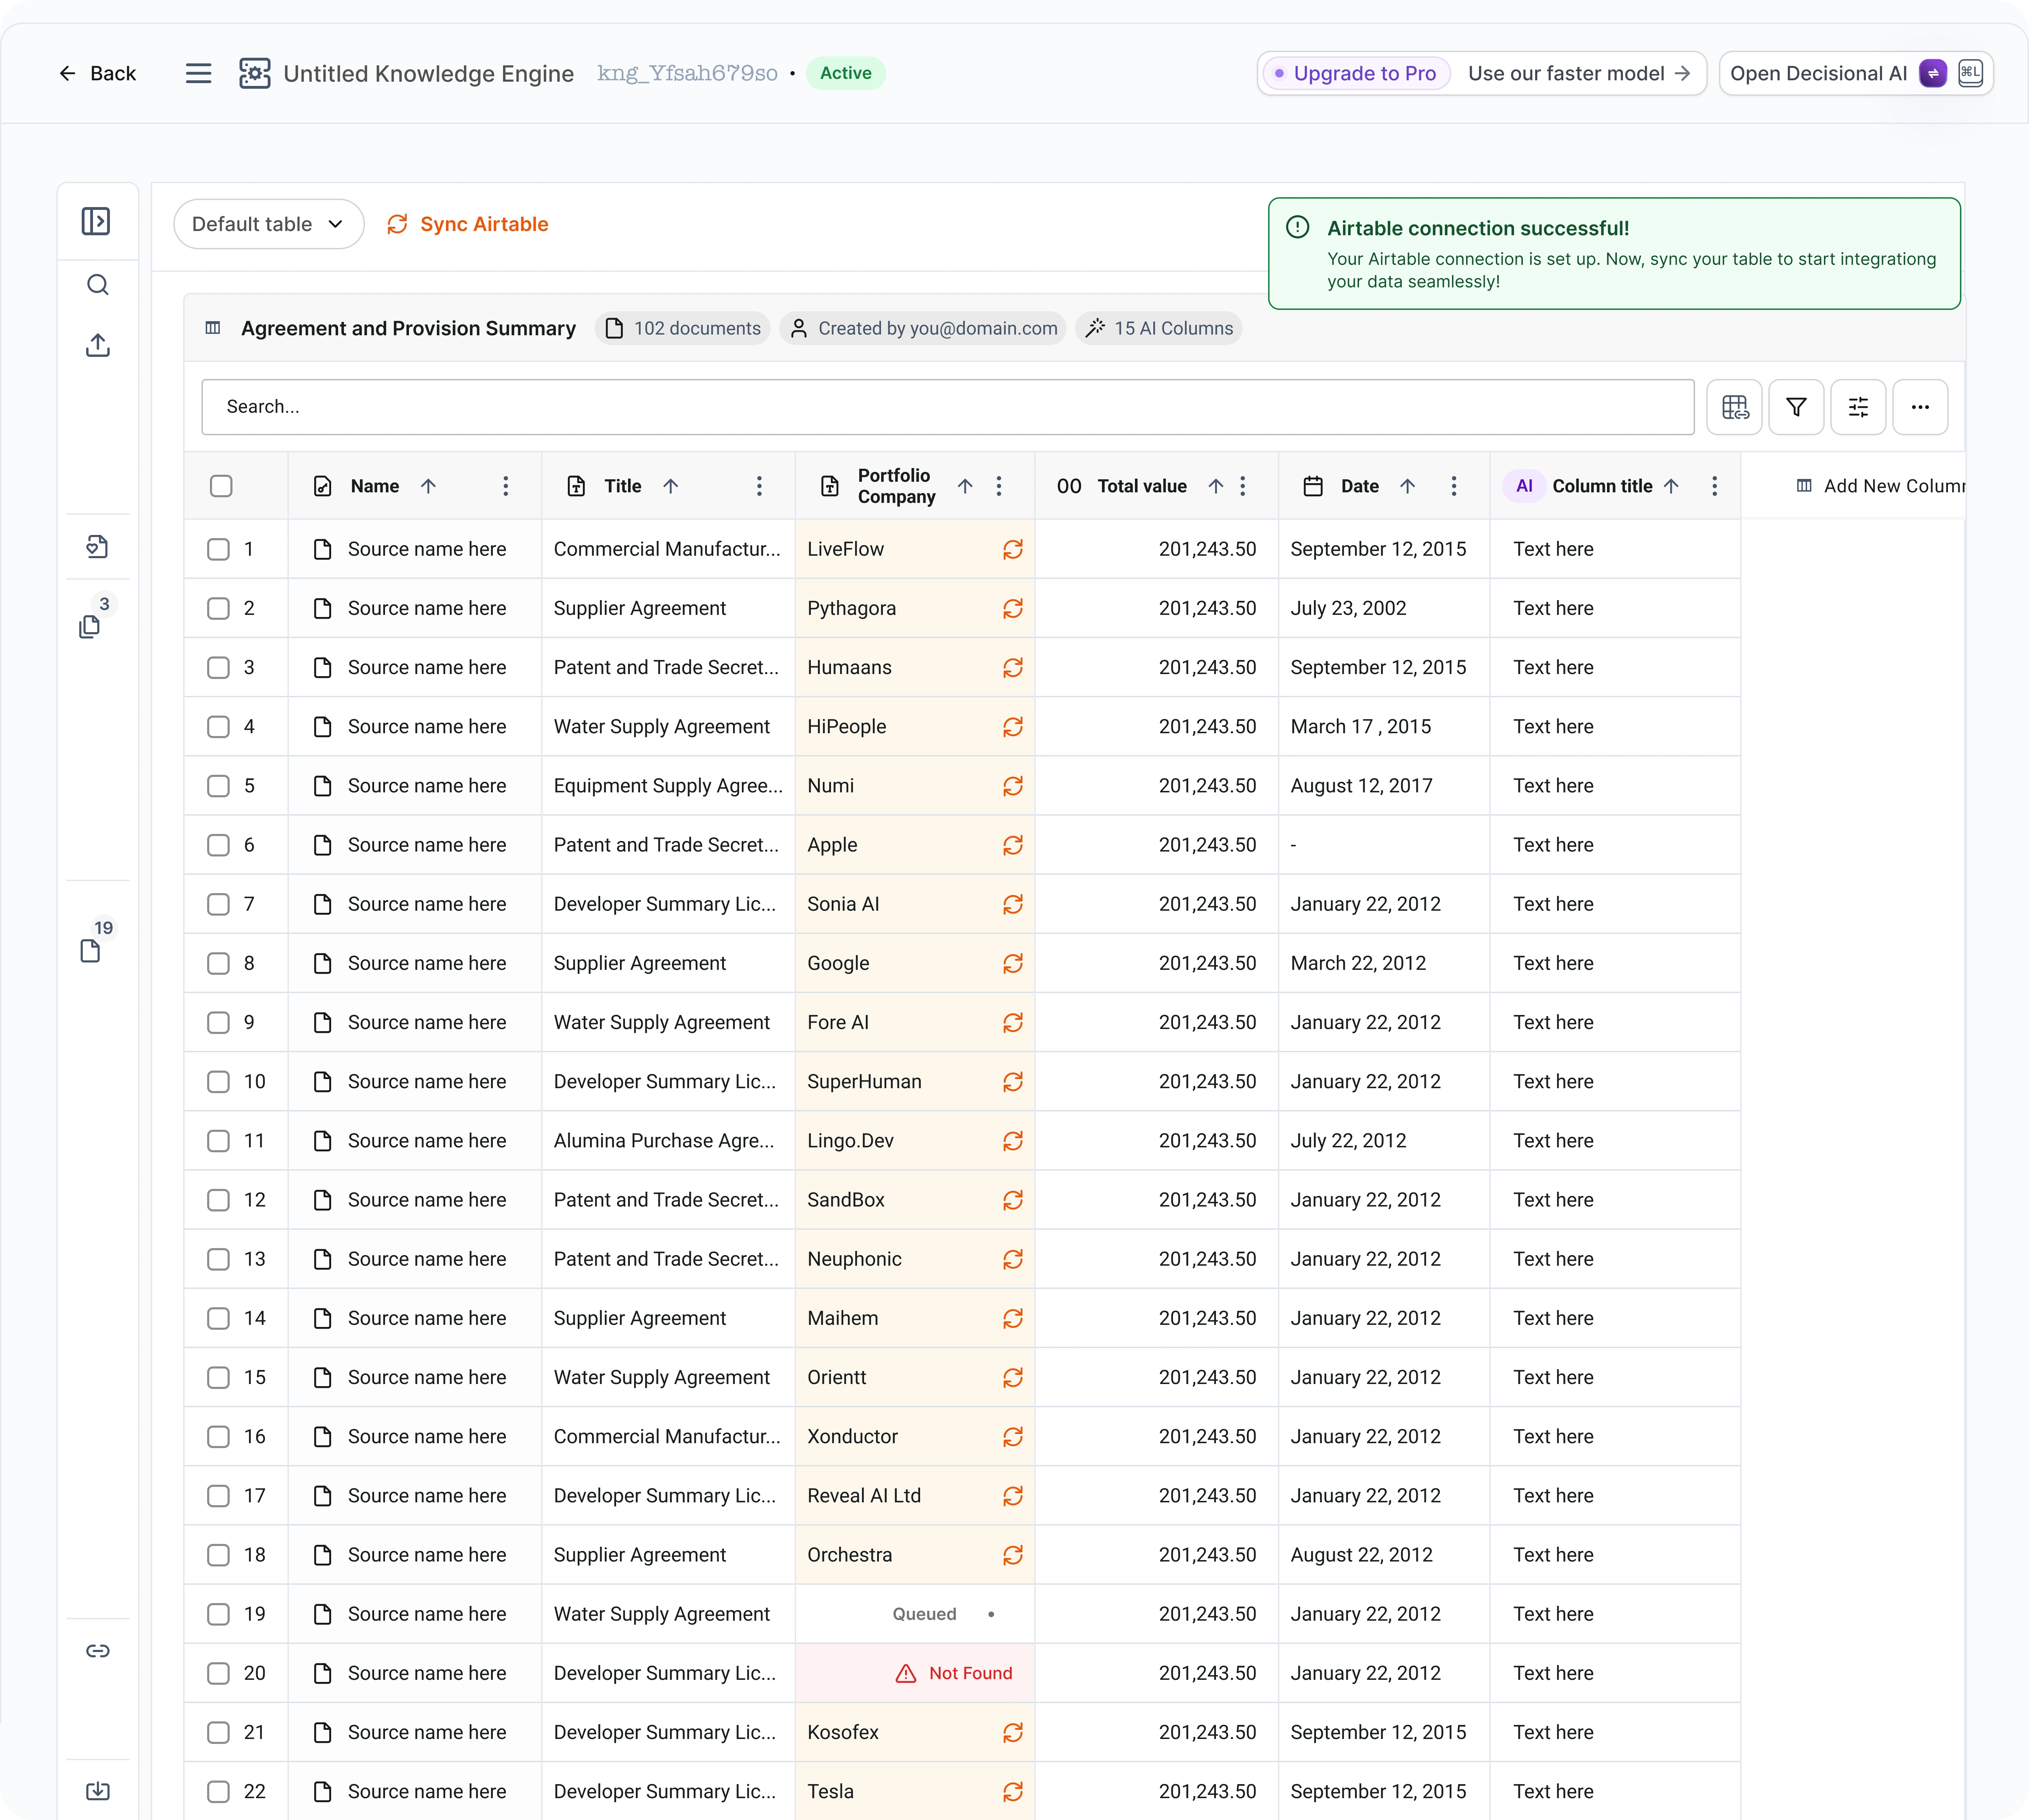Screen dimensions: 2029x1820
Task: Open the filter icon next to search
Action: point(1796,407)
